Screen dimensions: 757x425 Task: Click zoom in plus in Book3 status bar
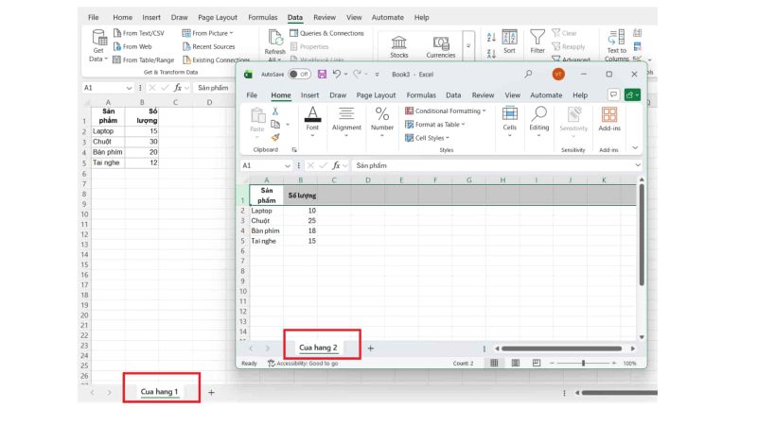point(613,363)
